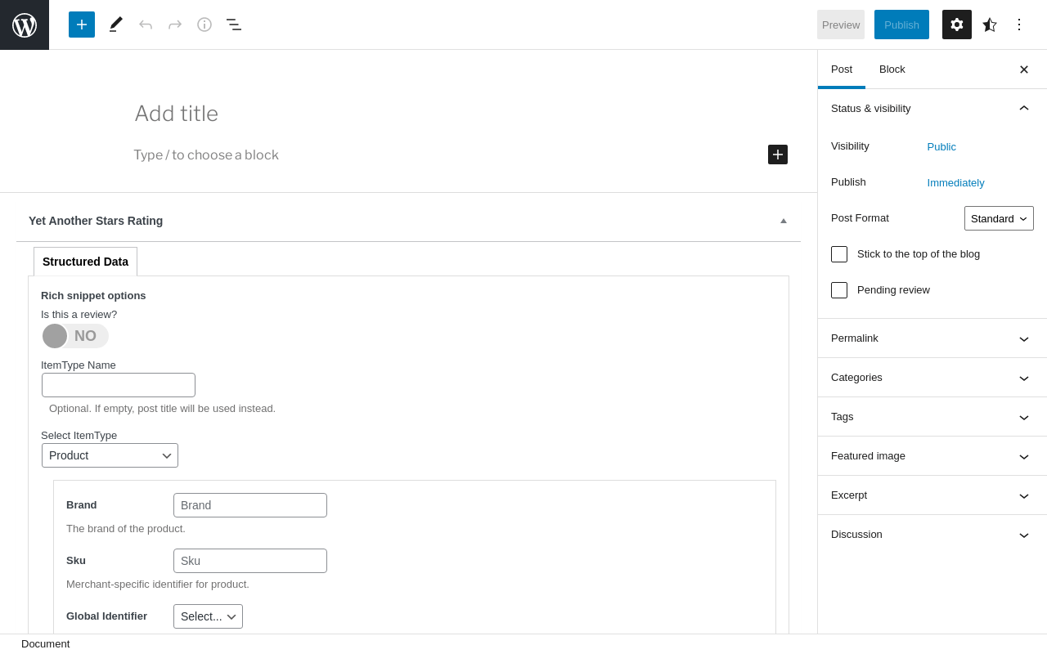The image size is (1047, 654).
Task: Expand the Excerpt panel
Action: pos(932,495)
